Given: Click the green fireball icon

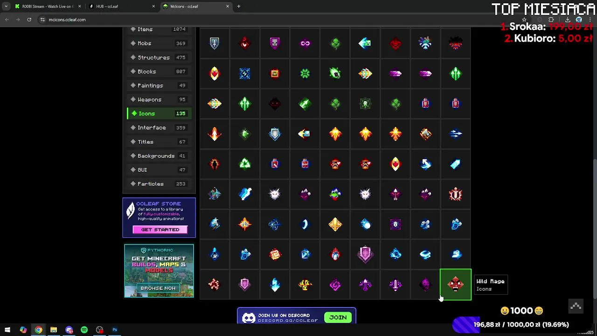Looking at the screenshot, I should tap(335, 74).
